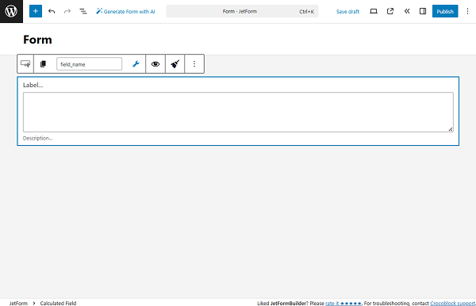Select JetForm in the breadcrumb
The height and width of the screenshot is (306, 476).
click(18, 304)
